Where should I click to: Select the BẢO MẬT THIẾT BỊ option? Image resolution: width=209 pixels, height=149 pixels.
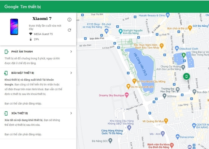pos(22,73)
